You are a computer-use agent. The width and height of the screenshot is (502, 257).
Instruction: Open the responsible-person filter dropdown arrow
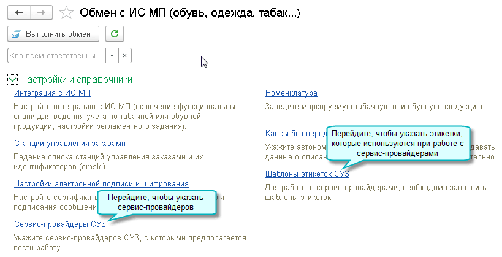pyautogui.click(x=112, y=55)
